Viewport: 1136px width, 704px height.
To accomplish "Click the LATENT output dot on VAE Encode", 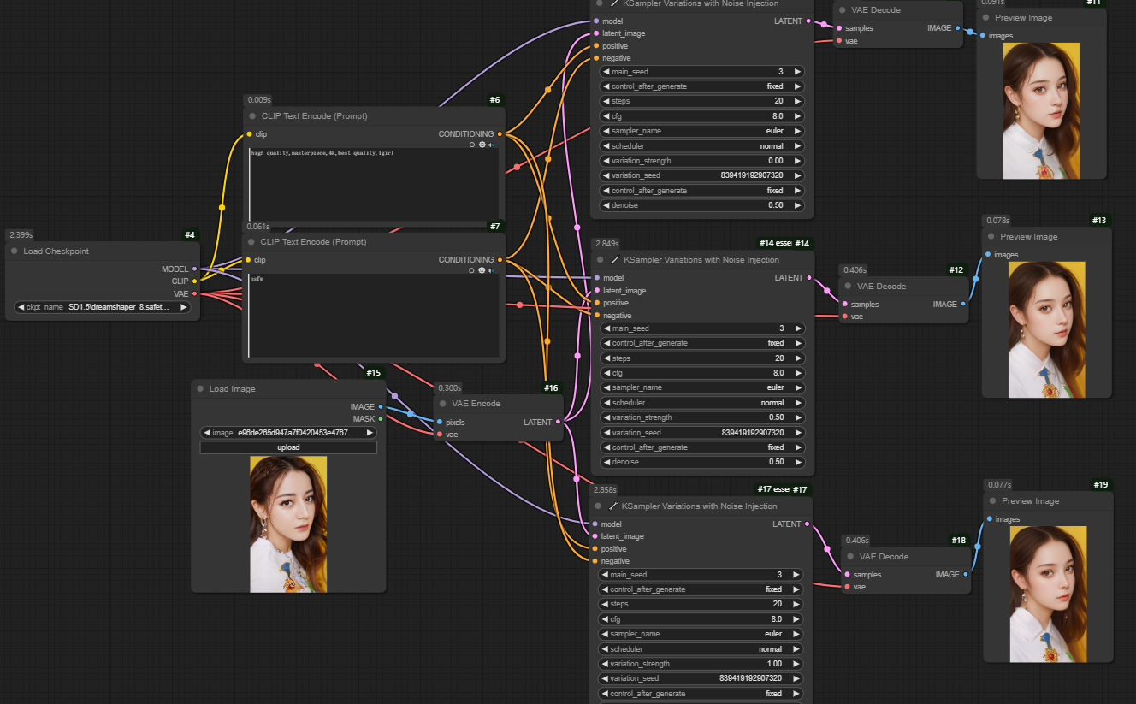I will (558, 423).
